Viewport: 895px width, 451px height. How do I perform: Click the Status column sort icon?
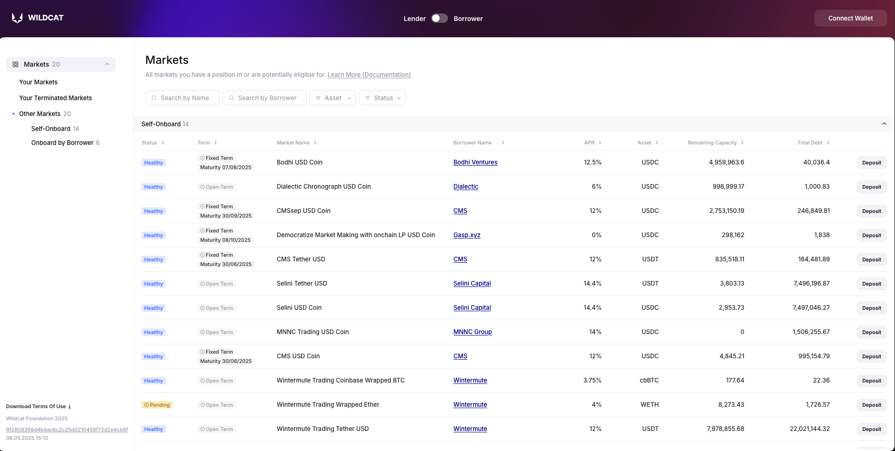(163, 143)
